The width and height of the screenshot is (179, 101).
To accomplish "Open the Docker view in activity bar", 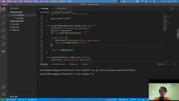I will [x=4, y=51].
